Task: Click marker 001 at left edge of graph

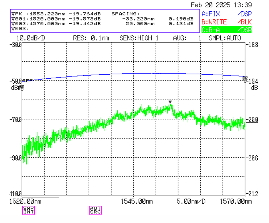Action: pos(22,88)
